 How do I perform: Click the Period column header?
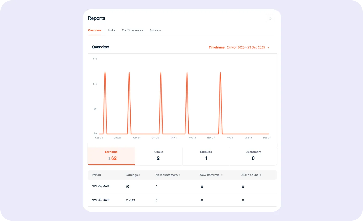tap(96, 175)
